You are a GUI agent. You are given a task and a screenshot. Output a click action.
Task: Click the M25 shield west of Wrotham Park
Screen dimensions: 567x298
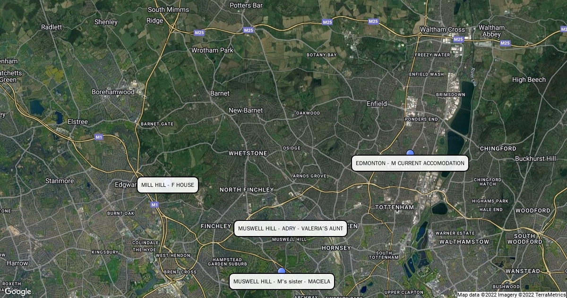point(198,33)
